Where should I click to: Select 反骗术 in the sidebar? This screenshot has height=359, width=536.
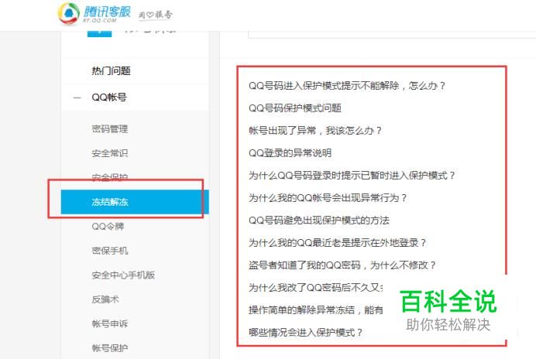[x=105, y=299]
